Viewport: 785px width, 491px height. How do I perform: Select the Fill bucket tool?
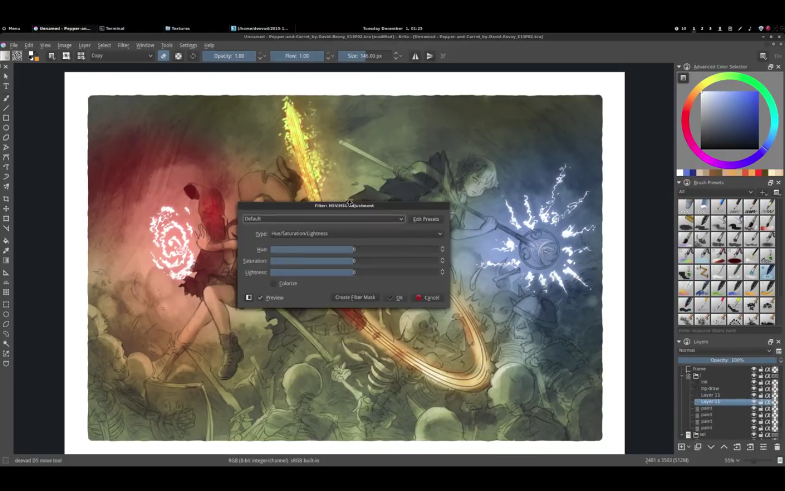point(6,241)
